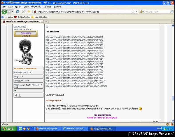Switch to Free File Hosting taskbar window
The width and height of the screenshot is (175, 137).
(48, 129)
